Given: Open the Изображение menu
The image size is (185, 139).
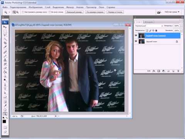Looking at the screenshot, I should click(x=35, y=7).
